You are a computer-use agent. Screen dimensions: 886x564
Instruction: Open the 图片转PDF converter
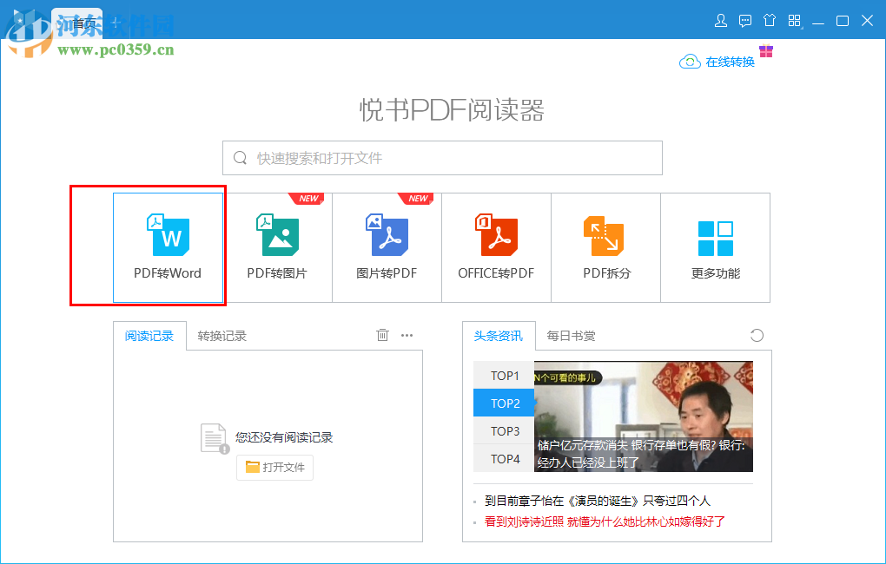coord(387,248)
